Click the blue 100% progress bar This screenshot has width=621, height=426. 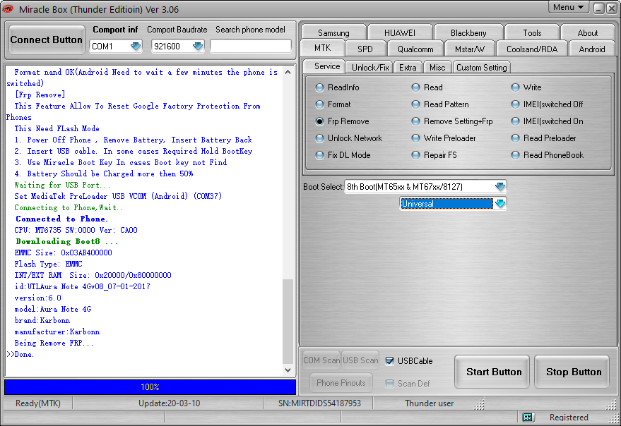coord(150,387)
